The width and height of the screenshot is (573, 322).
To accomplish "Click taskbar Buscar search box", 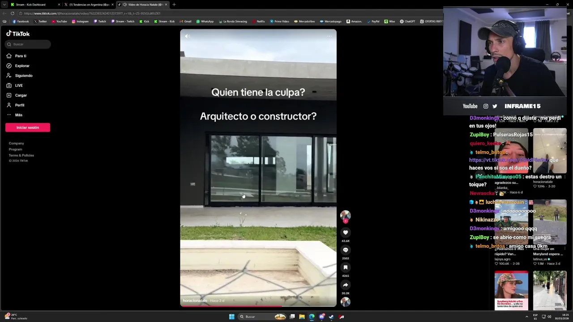I will [263, 317].
